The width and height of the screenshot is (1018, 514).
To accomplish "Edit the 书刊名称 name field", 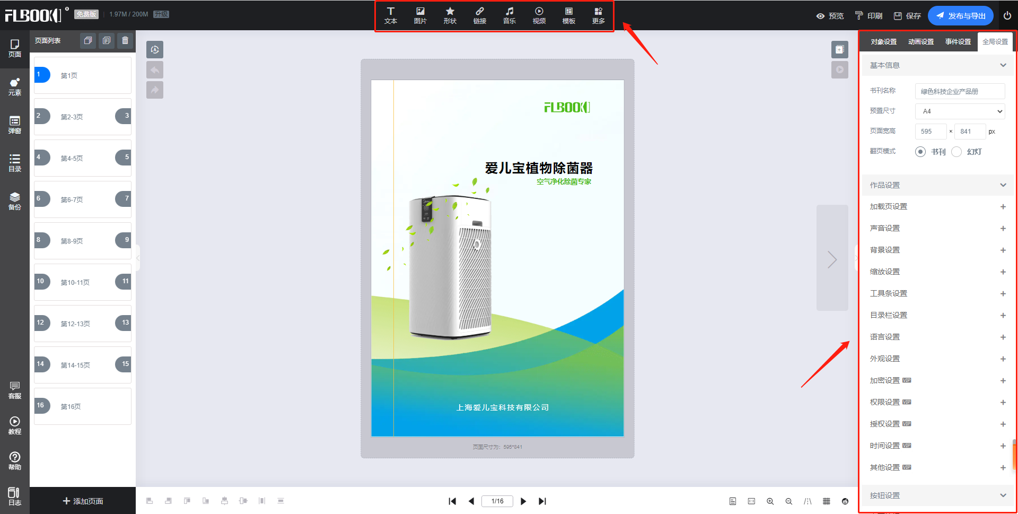I will click(x=960, y=91).
